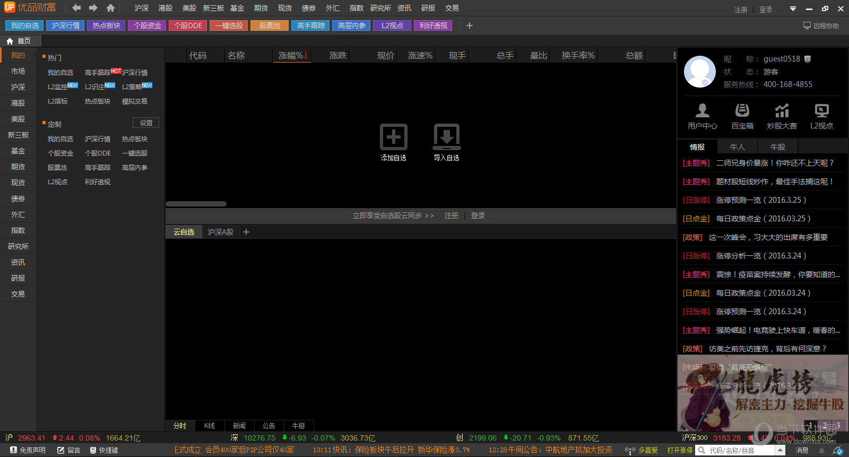Open 用户中心 user center icon
The image size is (849, 457).
[x=703, y=110]
